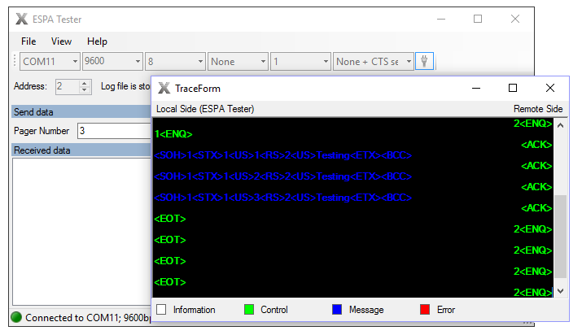
Task: Click the TraceForm window X logo icon
Action: click(164, 88)
